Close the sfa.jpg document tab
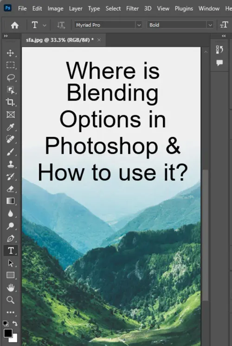Screen dimensions: 232x346 99,40
